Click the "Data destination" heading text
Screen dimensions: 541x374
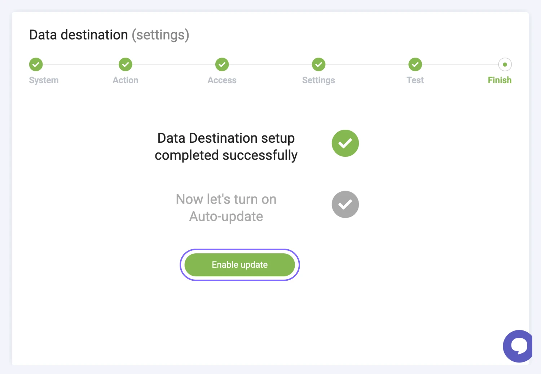click(x=79, y=35)
